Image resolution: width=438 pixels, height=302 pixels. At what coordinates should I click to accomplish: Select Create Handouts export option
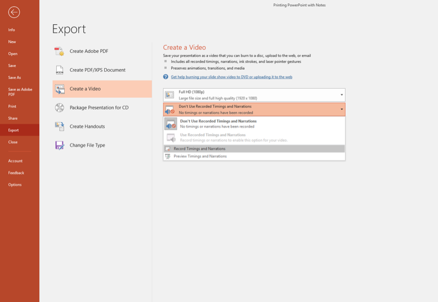[x=102, y=127]
